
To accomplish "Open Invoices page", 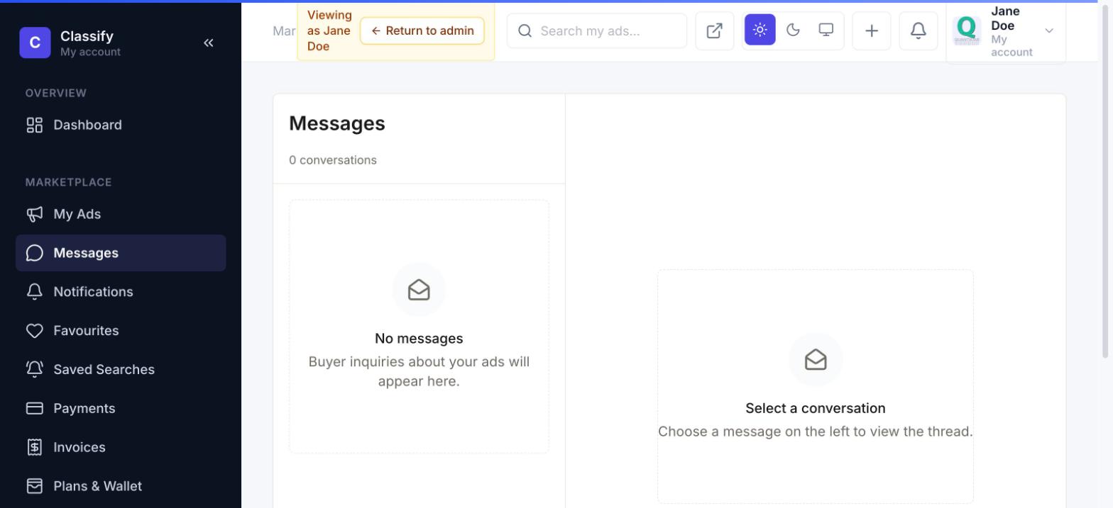I will [121, 447].
